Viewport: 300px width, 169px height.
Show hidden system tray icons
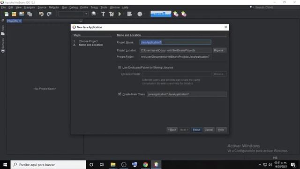(x=260, y=165)
